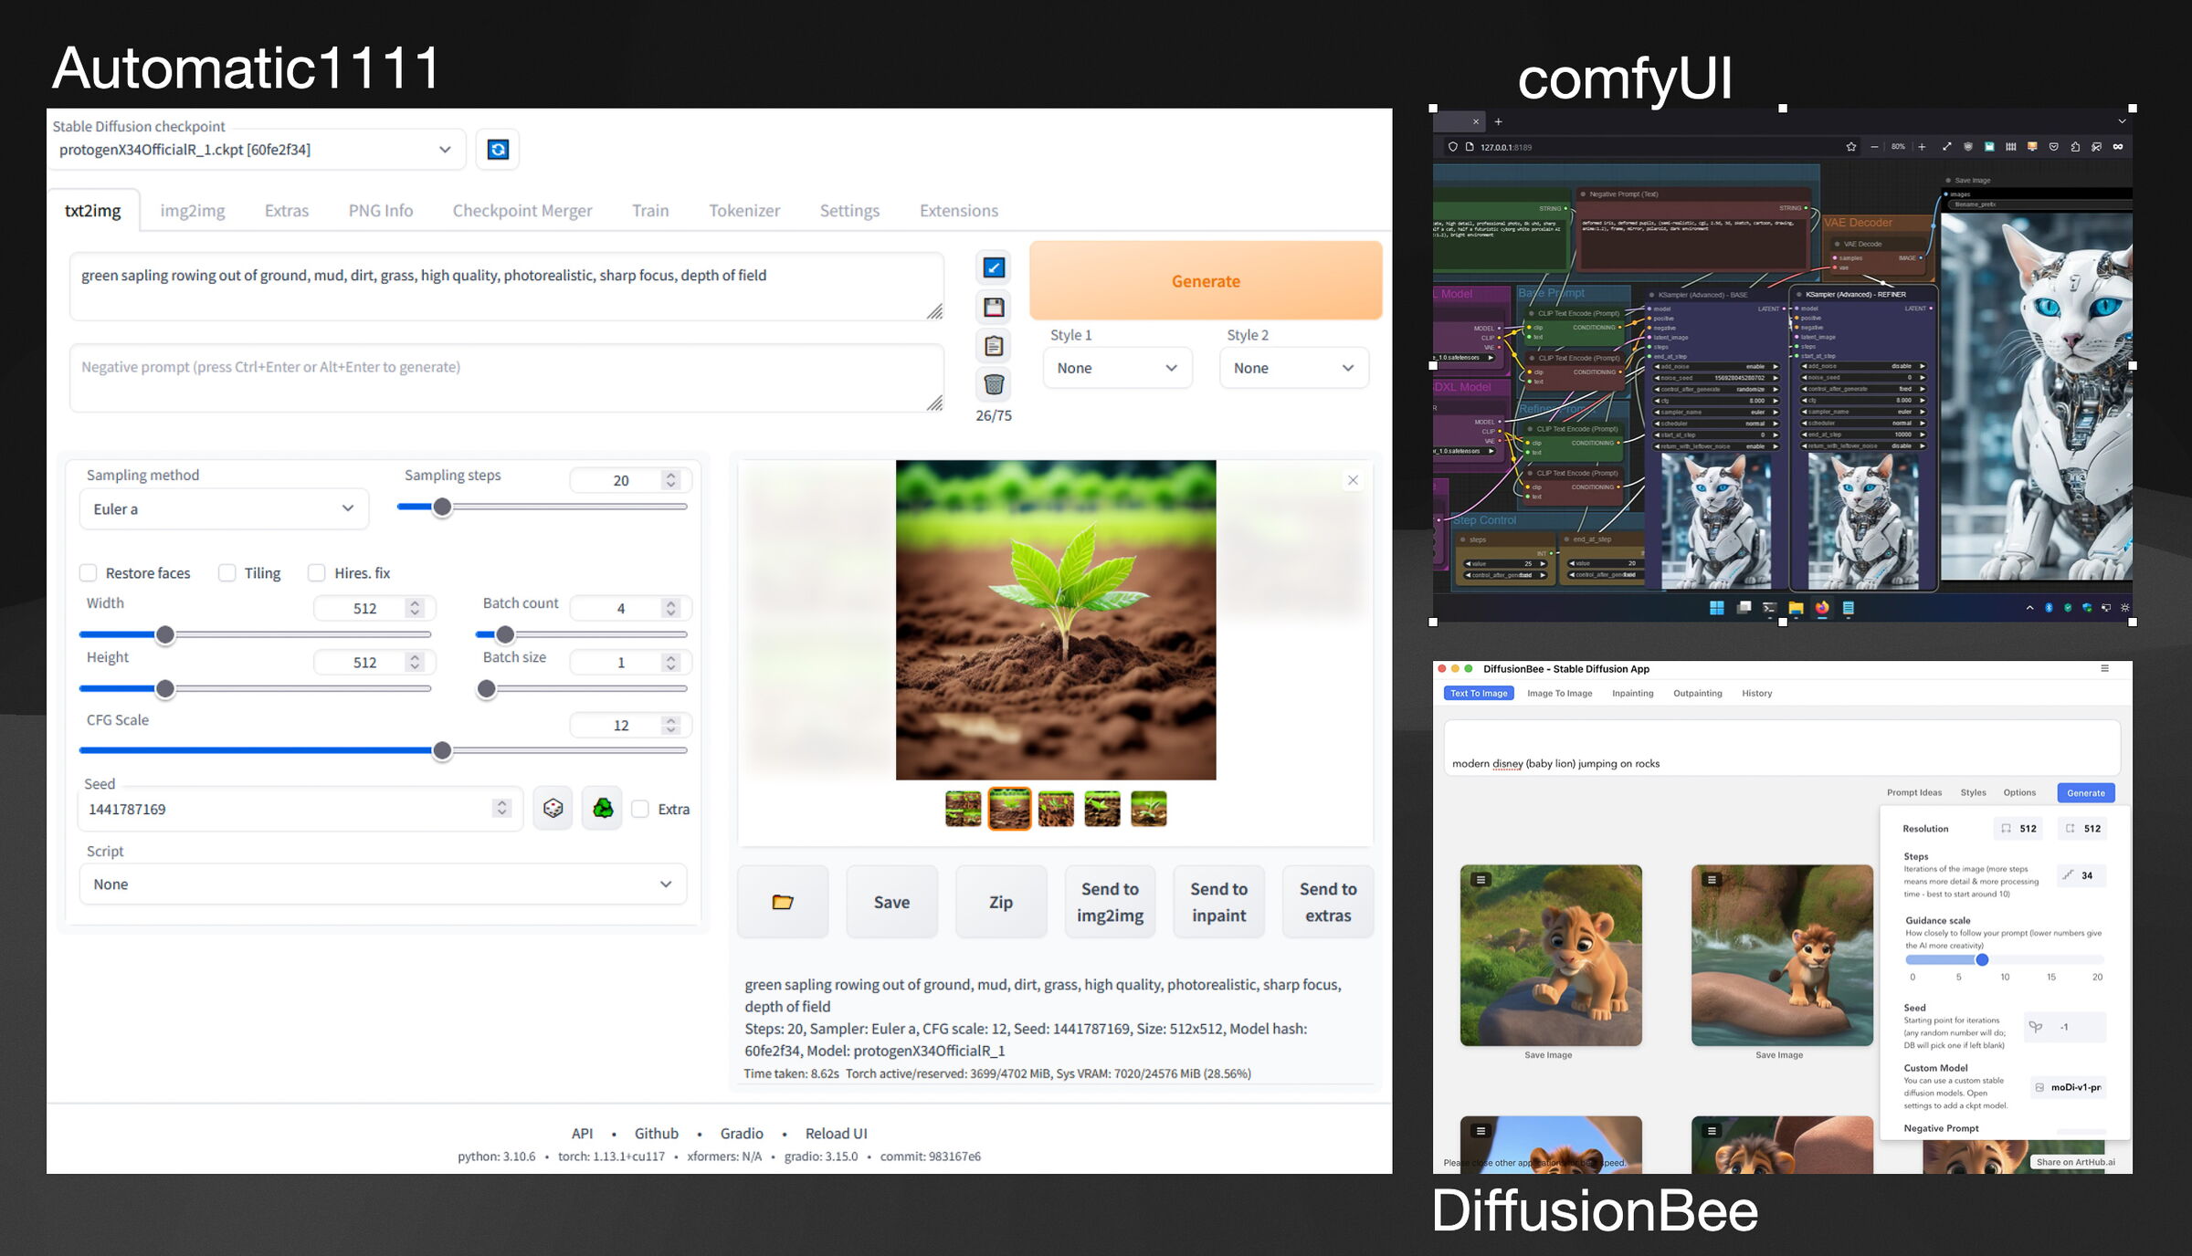The width and height of the screenshot is (2192, 1256).
Task: Click the green recycle reuse-seed icon
Action: pyautogui.click(x=603, y=808)
